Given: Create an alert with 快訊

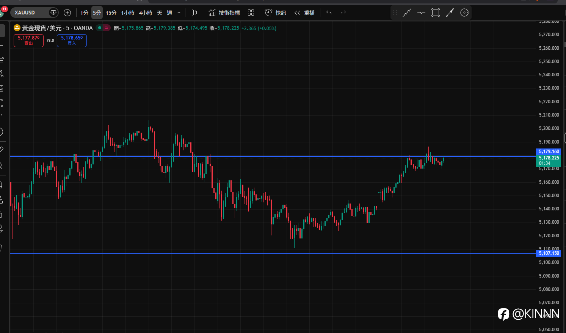Looking at the screenshot, I should 276,13.
